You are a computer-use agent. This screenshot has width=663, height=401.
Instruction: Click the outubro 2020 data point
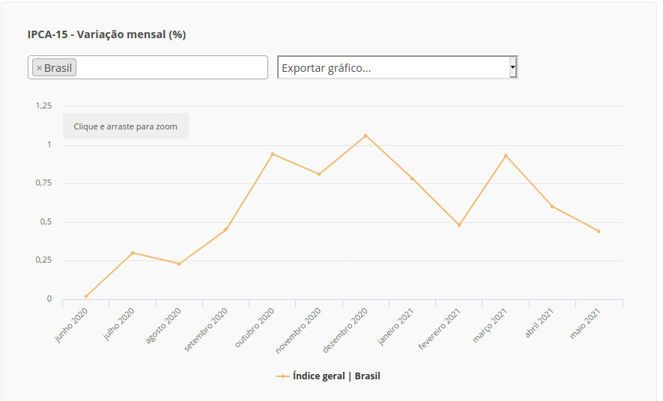pos(273,154)
